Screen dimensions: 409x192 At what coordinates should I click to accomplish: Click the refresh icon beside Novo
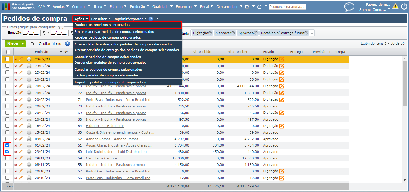coord(33,44)
